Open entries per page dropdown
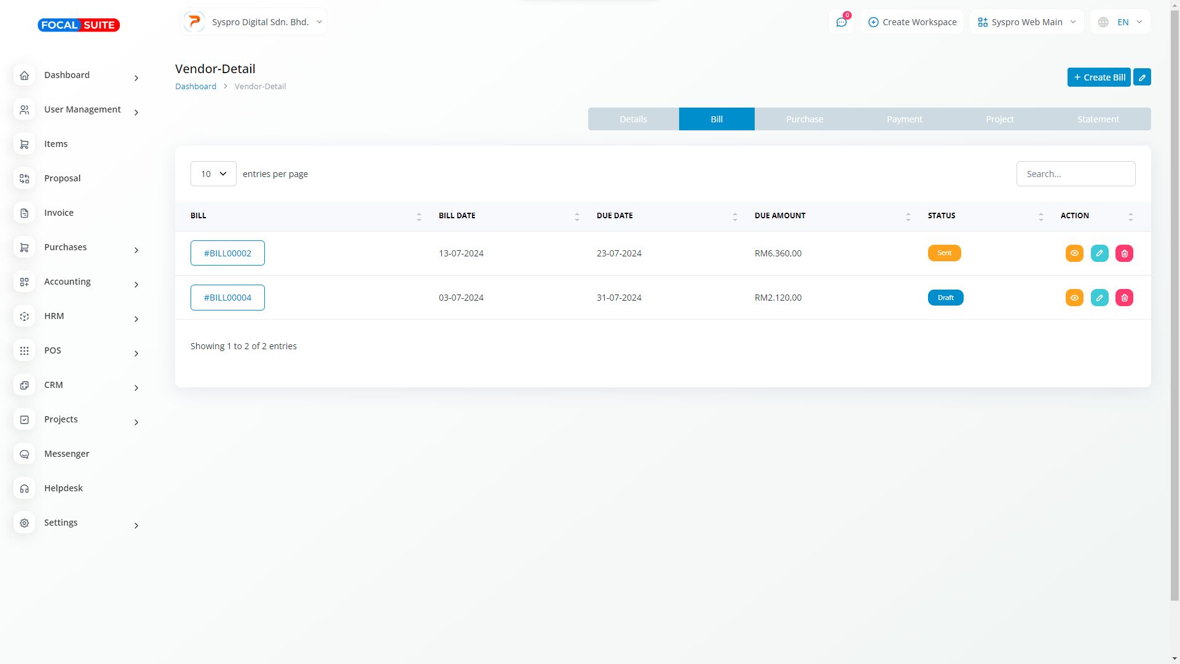The width and height of the screenshot is (1180, 664). click(213, 174)
